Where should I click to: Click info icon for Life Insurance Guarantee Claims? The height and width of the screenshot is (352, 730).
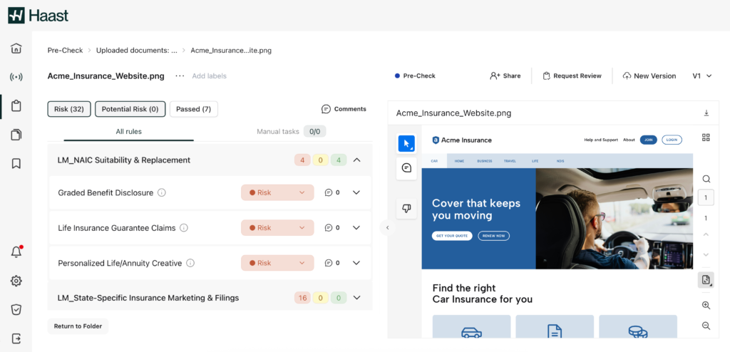tap(184, 228)
